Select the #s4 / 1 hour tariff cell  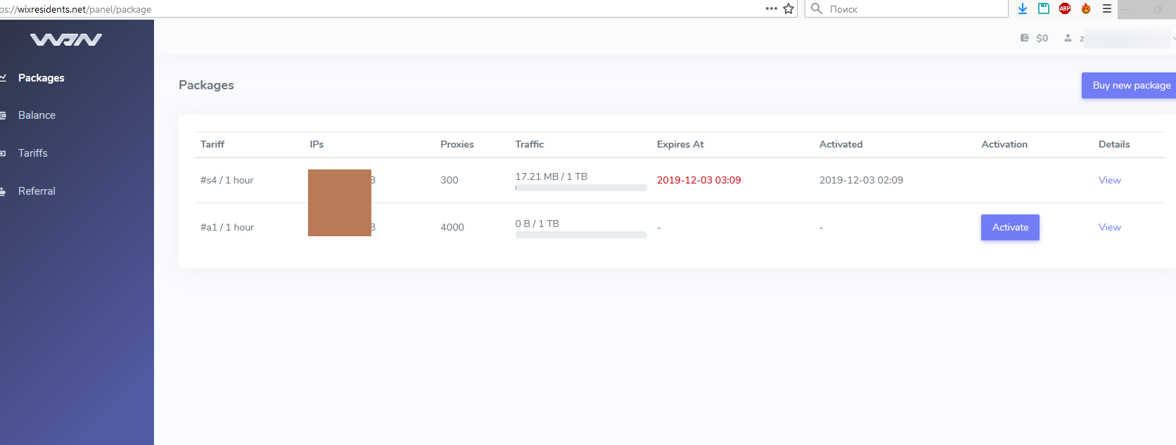[x=227, y=180]
